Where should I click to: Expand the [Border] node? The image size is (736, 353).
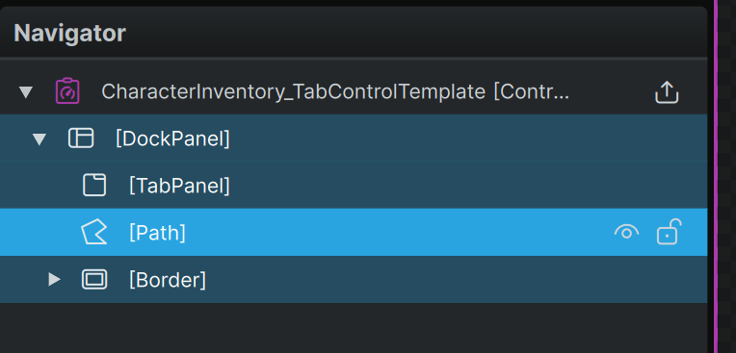[x=55, y=280]
